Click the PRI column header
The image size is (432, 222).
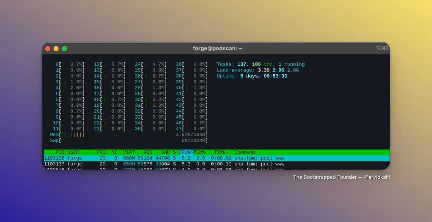pos(101,152)
